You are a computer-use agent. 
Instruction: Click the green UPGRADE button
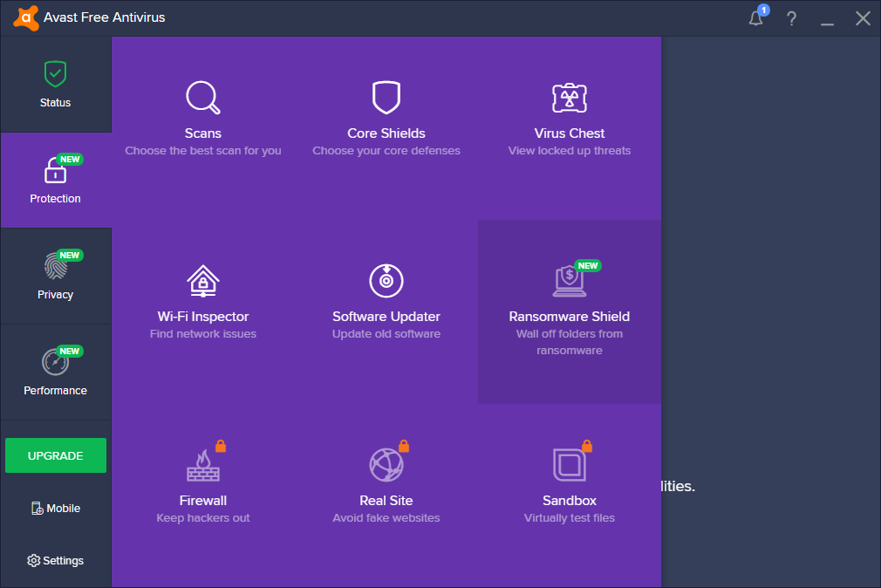pos(56,455)
